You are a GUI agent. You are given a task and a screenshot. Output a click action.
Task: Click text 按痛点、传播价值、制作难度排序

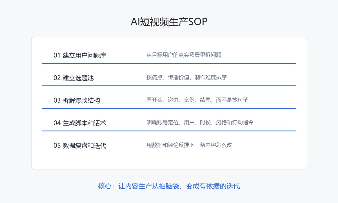click(186, 78)
